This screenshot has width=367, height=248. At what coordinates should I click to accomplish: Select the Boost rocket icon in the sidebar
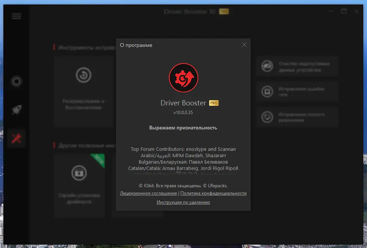tap(16, 110)
